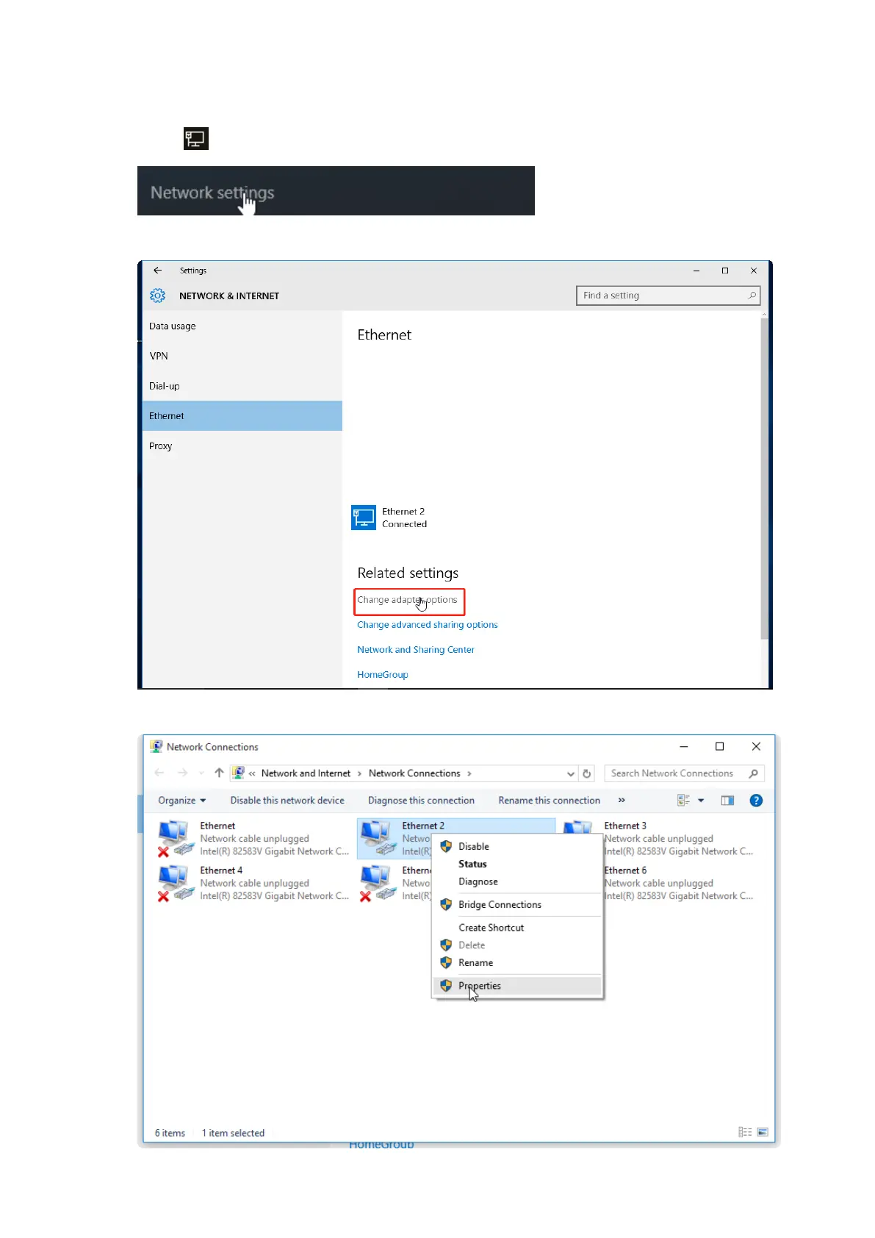
Task: Focus the Search Network Connections box
Action: coord(684,773)
